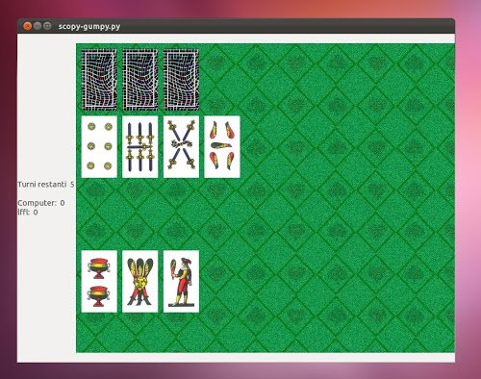Play the knave of clubs hand card
Viewport: 481px width, 379px height.
(x=181, y=281)
